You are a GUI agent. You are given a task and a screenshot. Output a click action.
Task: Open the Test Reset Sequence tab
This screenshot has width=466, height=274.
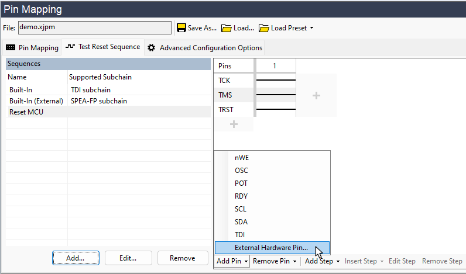pyautogui.click(x=103, y=47)
